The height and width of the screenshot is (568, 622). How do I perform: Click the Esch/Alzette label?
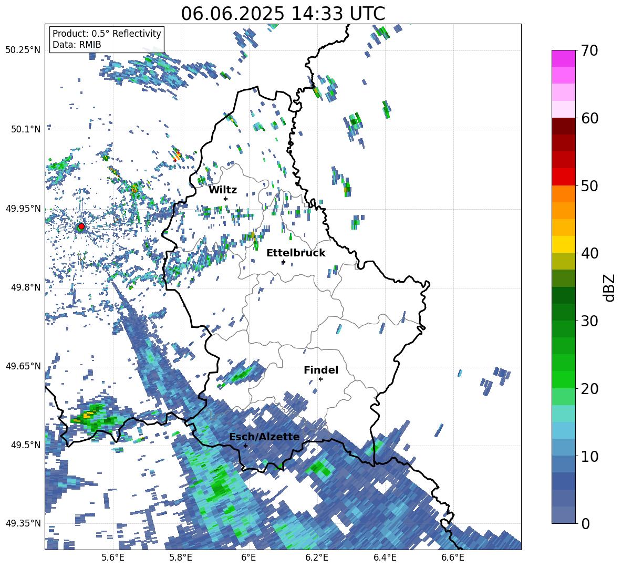265,437
